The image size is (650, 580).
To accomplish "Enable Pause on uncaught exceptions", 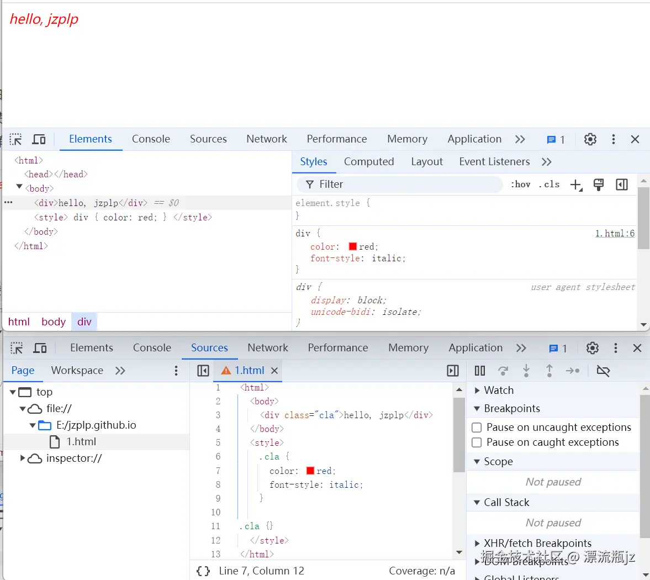I will click(477, 427).
